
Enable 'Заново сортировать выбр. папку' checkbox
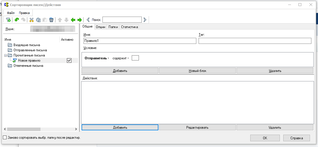[5, 138]
